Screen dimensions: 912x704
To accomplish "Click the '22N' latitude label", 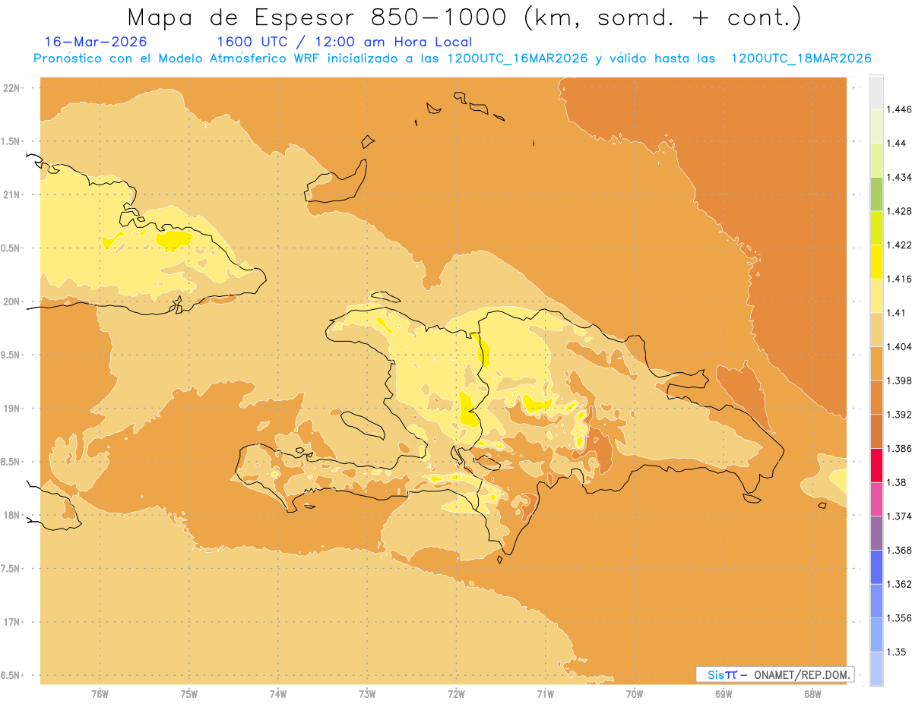I will pyautogui.click(x=12, y=88).
